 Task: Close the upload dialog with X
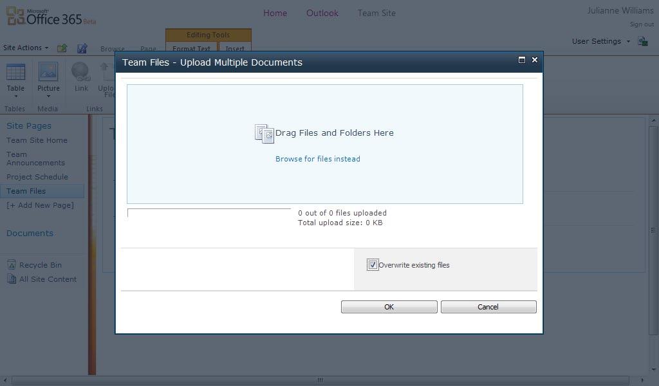click(535, 60)
